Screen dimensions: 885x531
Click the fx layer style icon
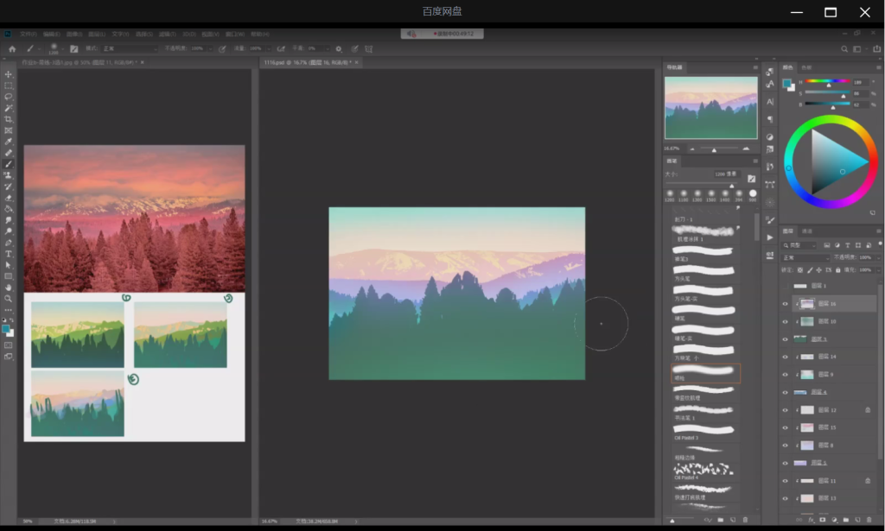pos(810,521)
